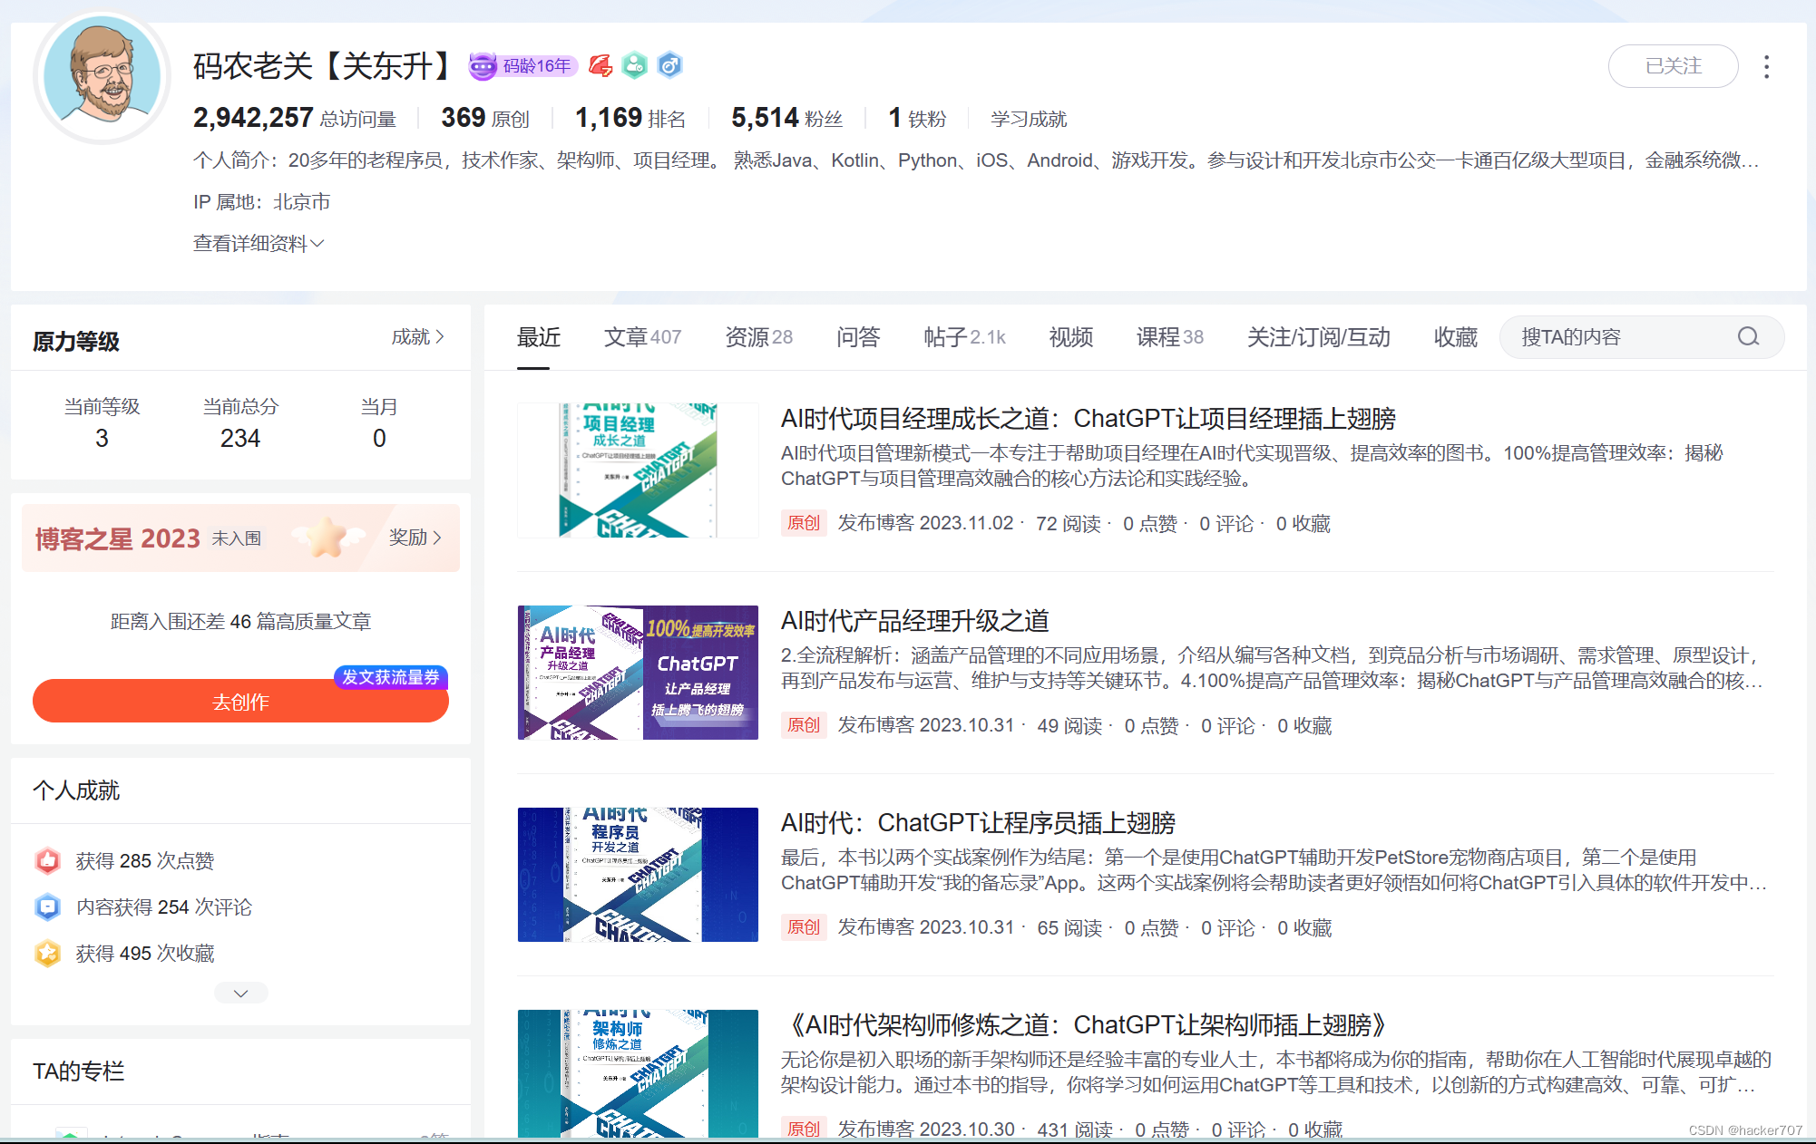
Task: Switch to the 课程 38 tab
Action: (x=1168, y=337)
